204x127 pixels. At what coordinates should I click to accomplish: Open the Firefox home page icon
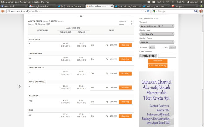[x=201, y=11]
